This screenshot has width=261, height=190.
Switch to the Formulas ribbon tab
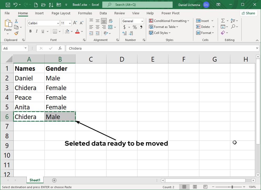(85, 13)
